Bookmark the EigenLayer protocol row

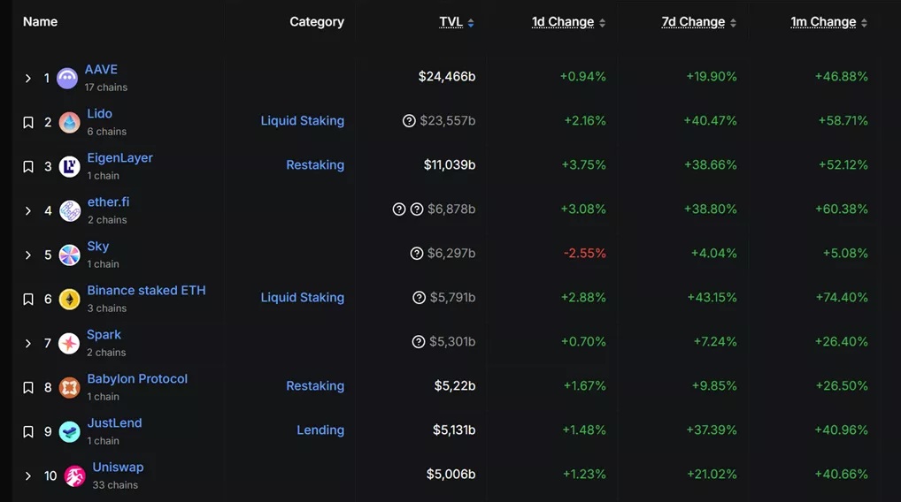click(28, 166)
